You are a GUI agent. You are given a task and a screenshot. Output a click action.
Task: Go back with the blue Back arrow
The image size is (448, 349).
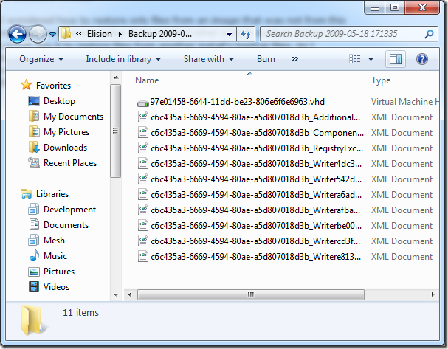point(17,34)
